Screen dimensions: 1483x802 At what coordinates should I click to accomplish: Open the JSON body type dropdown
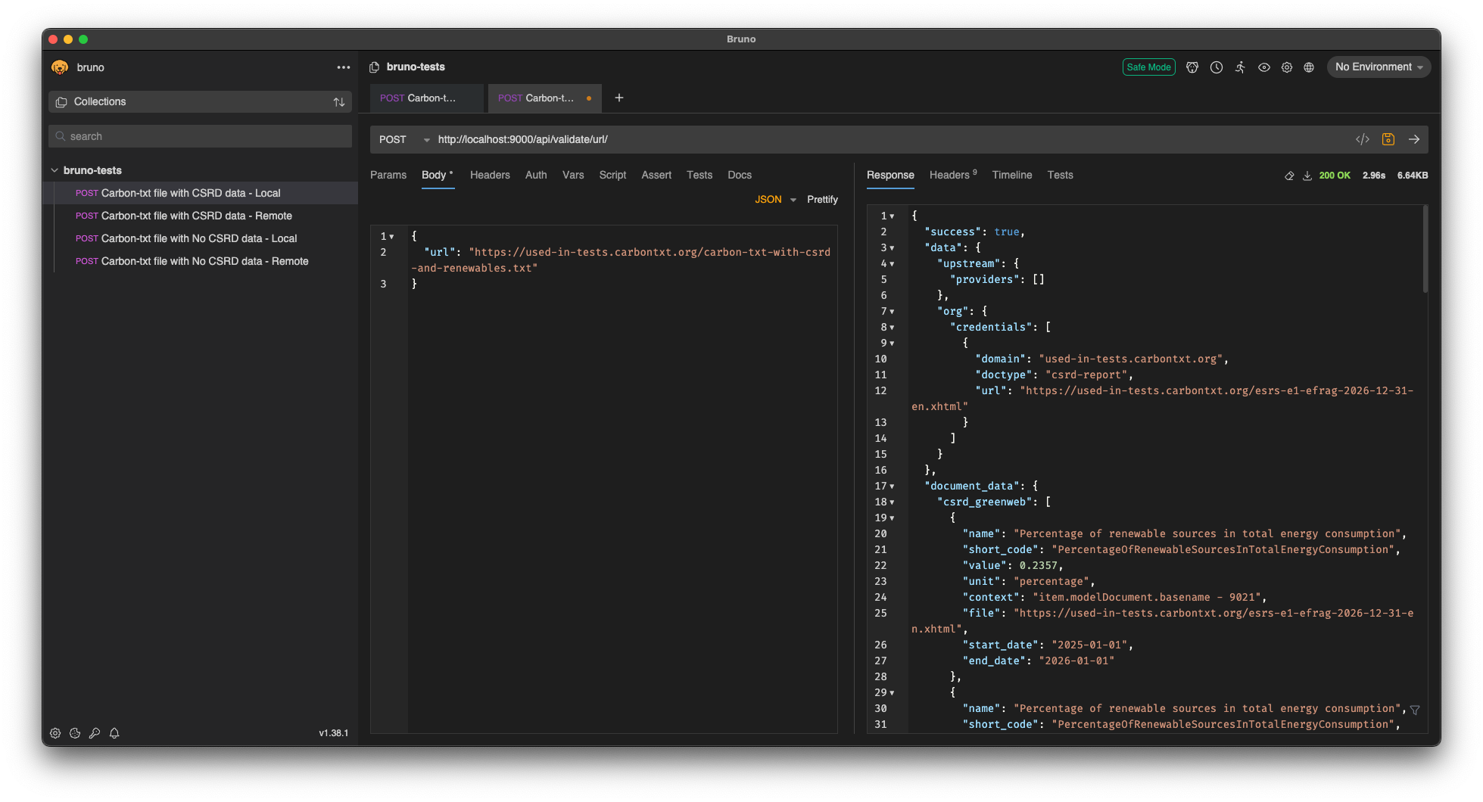[775, 200]
